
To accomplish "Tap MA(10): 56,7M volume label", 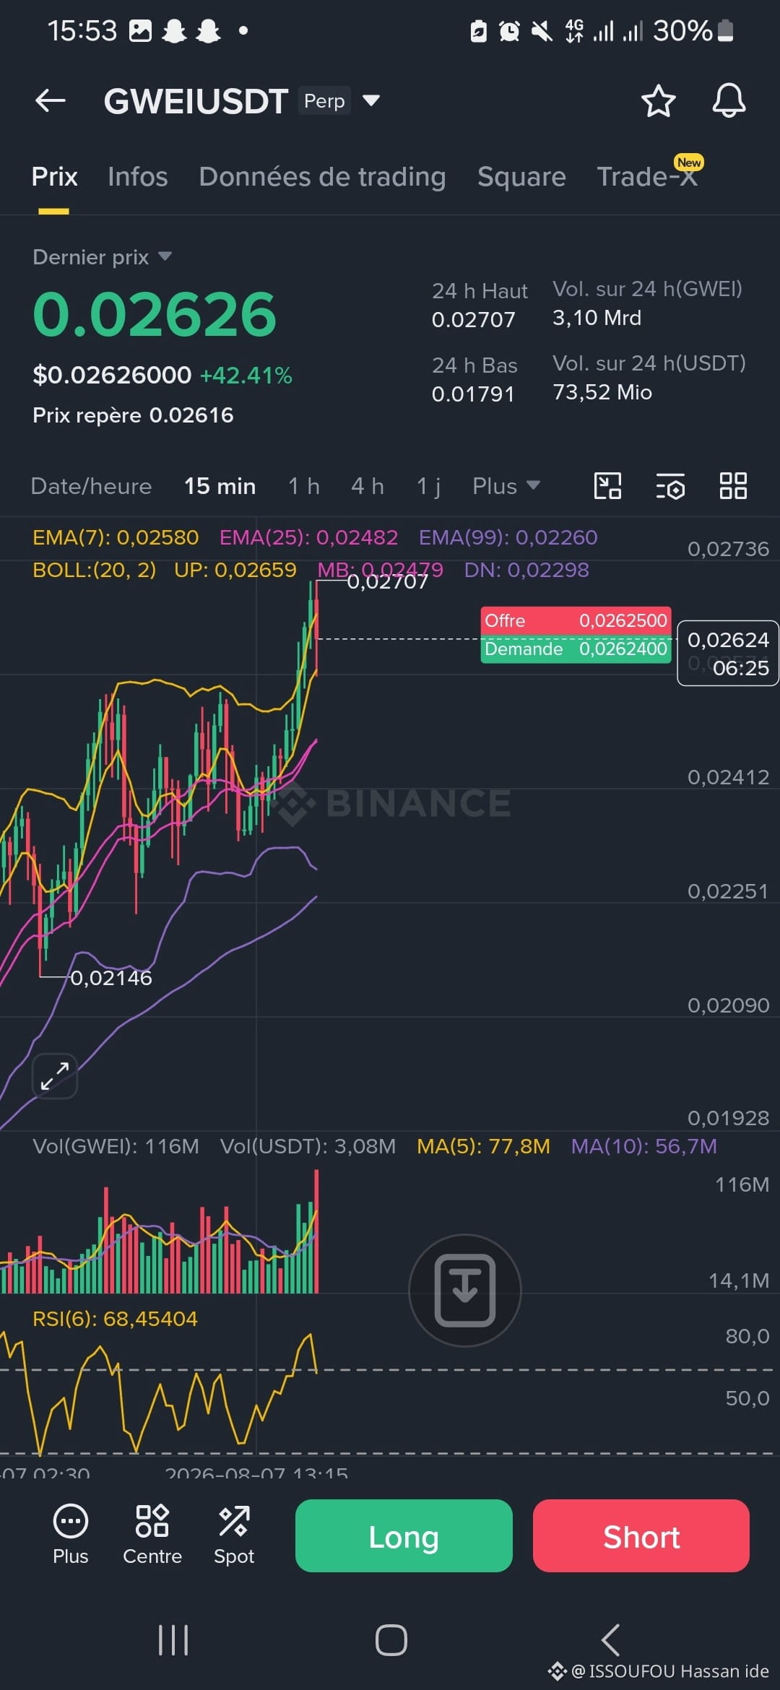I will point(644,1146).
